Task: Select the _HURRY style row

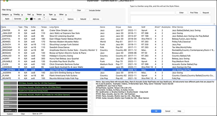Action: [x=108, y=59]
